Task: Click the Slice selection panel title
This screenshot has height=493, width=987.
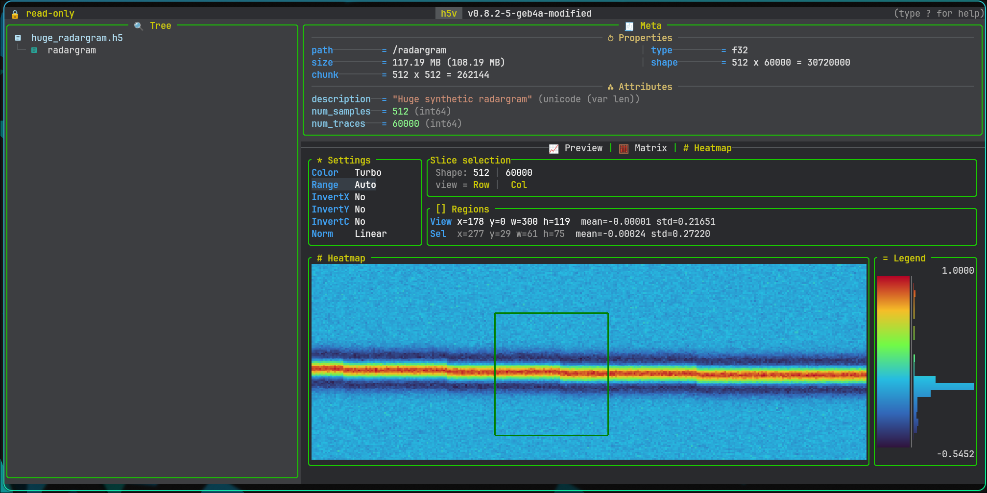Action: (470, 160)
